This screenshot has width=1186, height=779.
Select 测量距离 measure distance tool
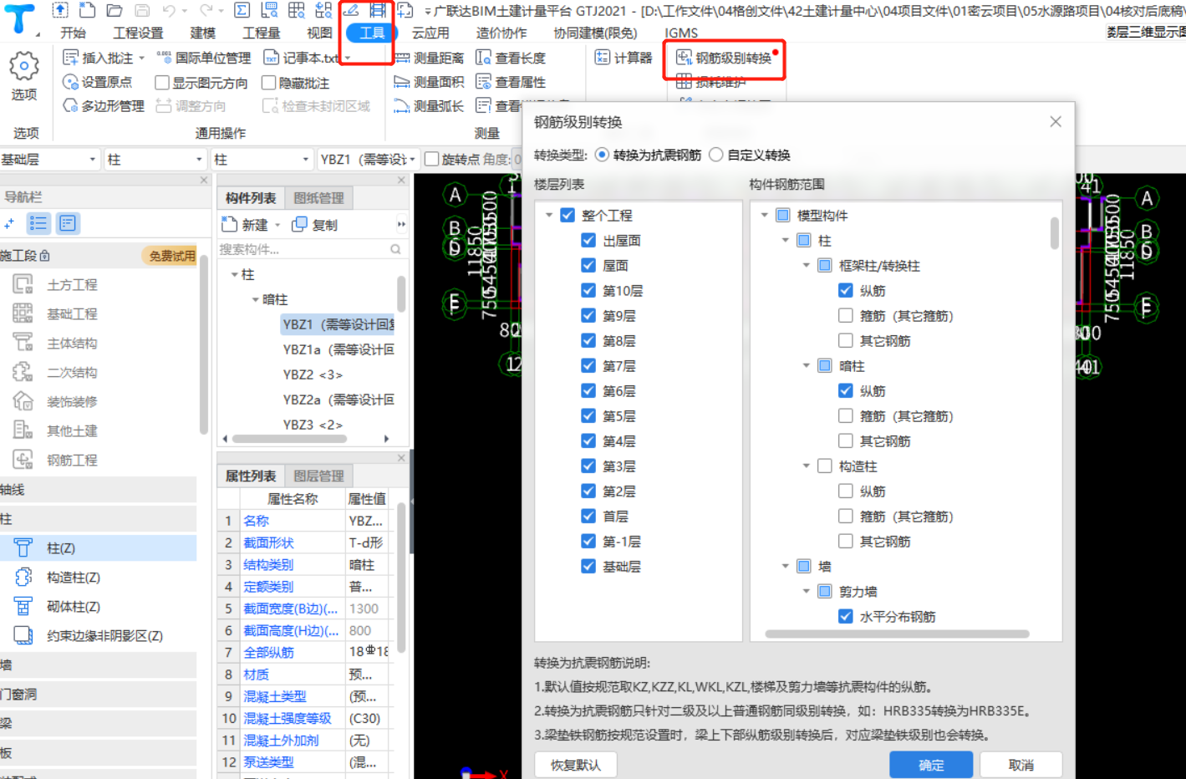click(429, 58)
